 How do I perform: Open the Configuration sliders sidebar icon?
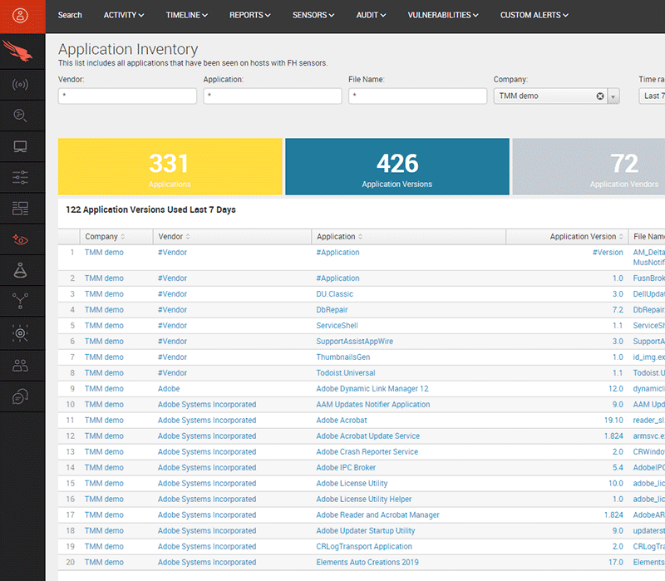point(20,177)
